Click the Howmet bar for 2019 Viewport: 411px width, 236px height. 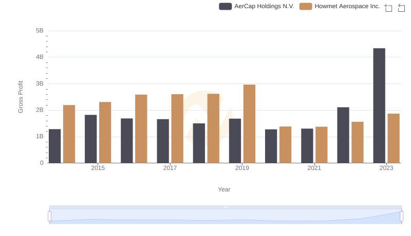(x=249, y=124)
